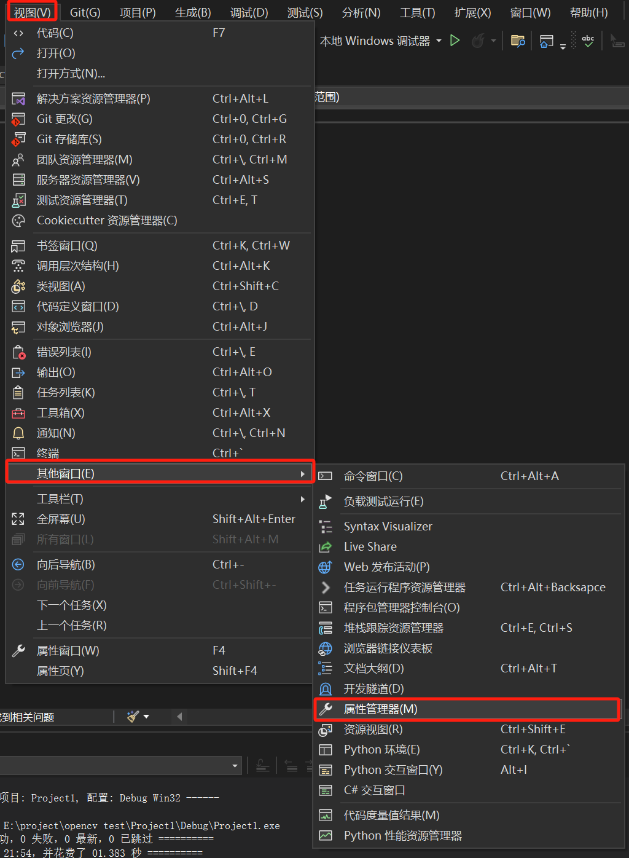The height and width of the screenshot is (858, 629).
Task: Open the Help menu
Action: (x=588, y=12)
